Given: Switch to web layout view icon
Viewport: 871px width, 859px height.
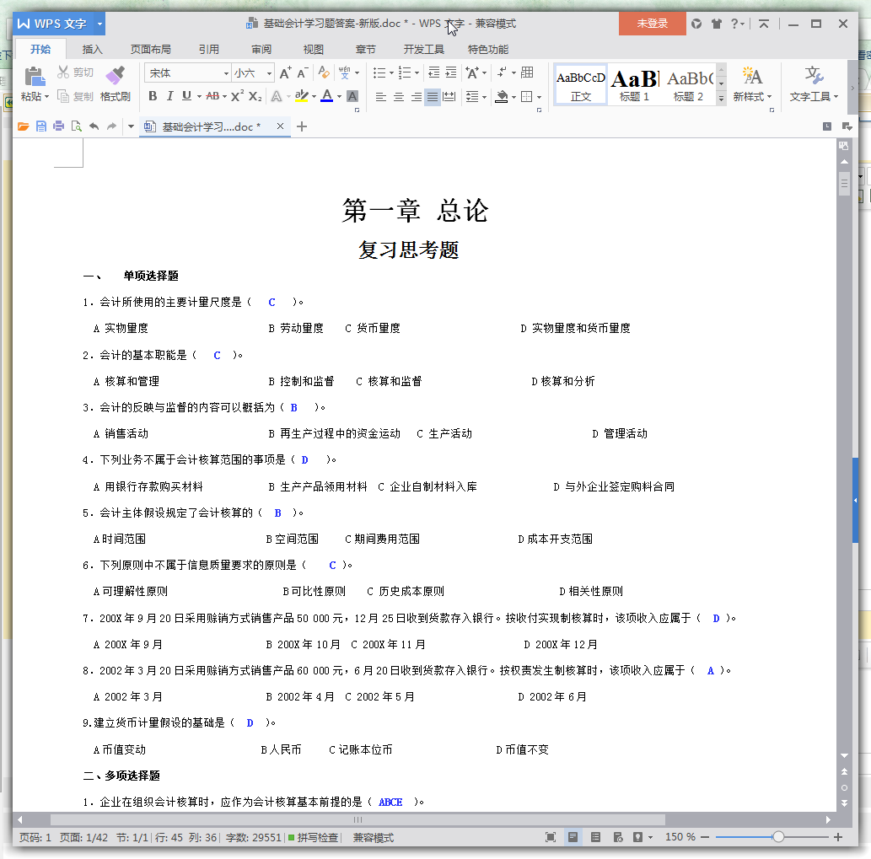Looking at the screenshot, I should 618,837.
